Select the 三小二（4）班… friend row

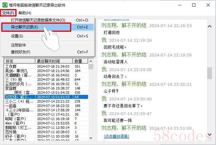pos(46,101)
